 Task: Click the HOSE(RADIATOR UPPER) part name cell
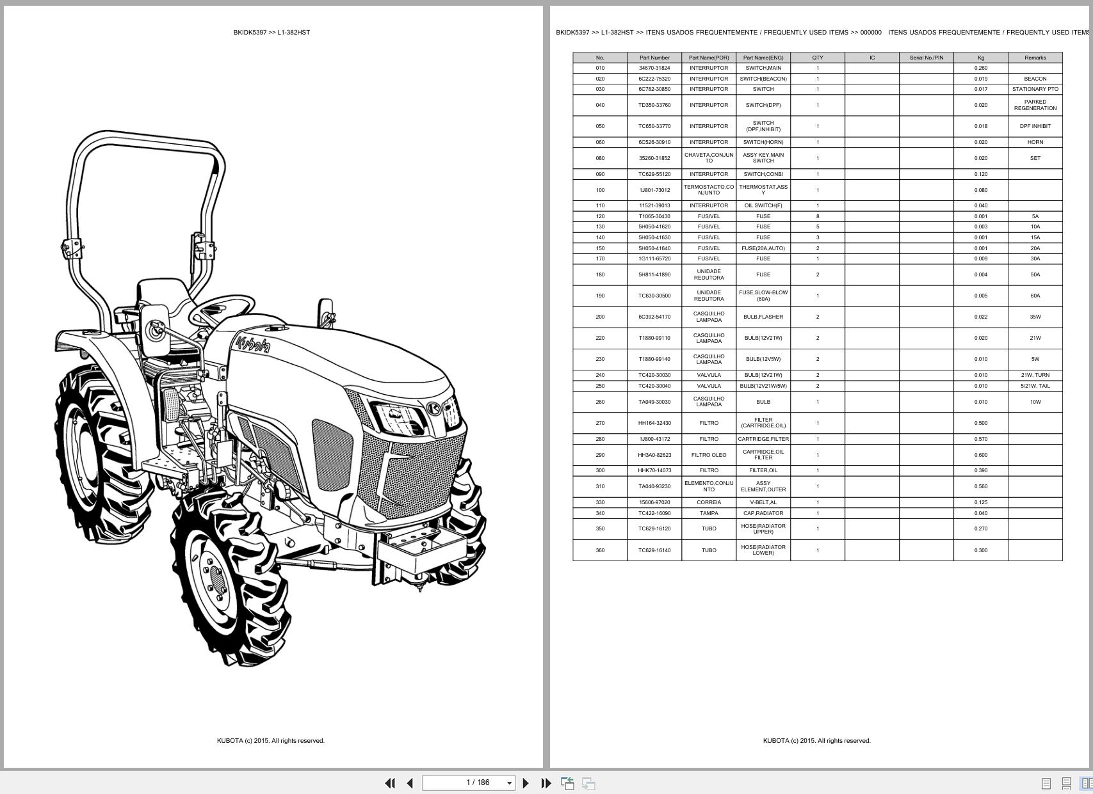[x=763, y=528]
